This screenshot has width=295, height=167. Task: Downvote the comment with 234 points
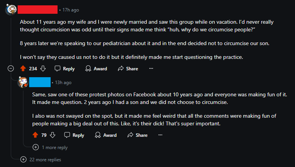coord(43,68)
